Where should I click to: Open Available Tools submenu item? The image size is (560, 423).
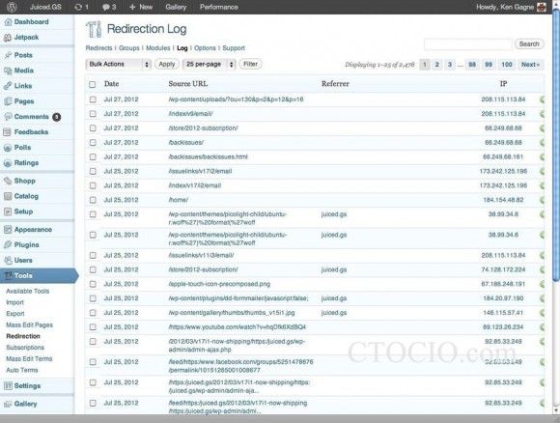(x=28, y=291)
